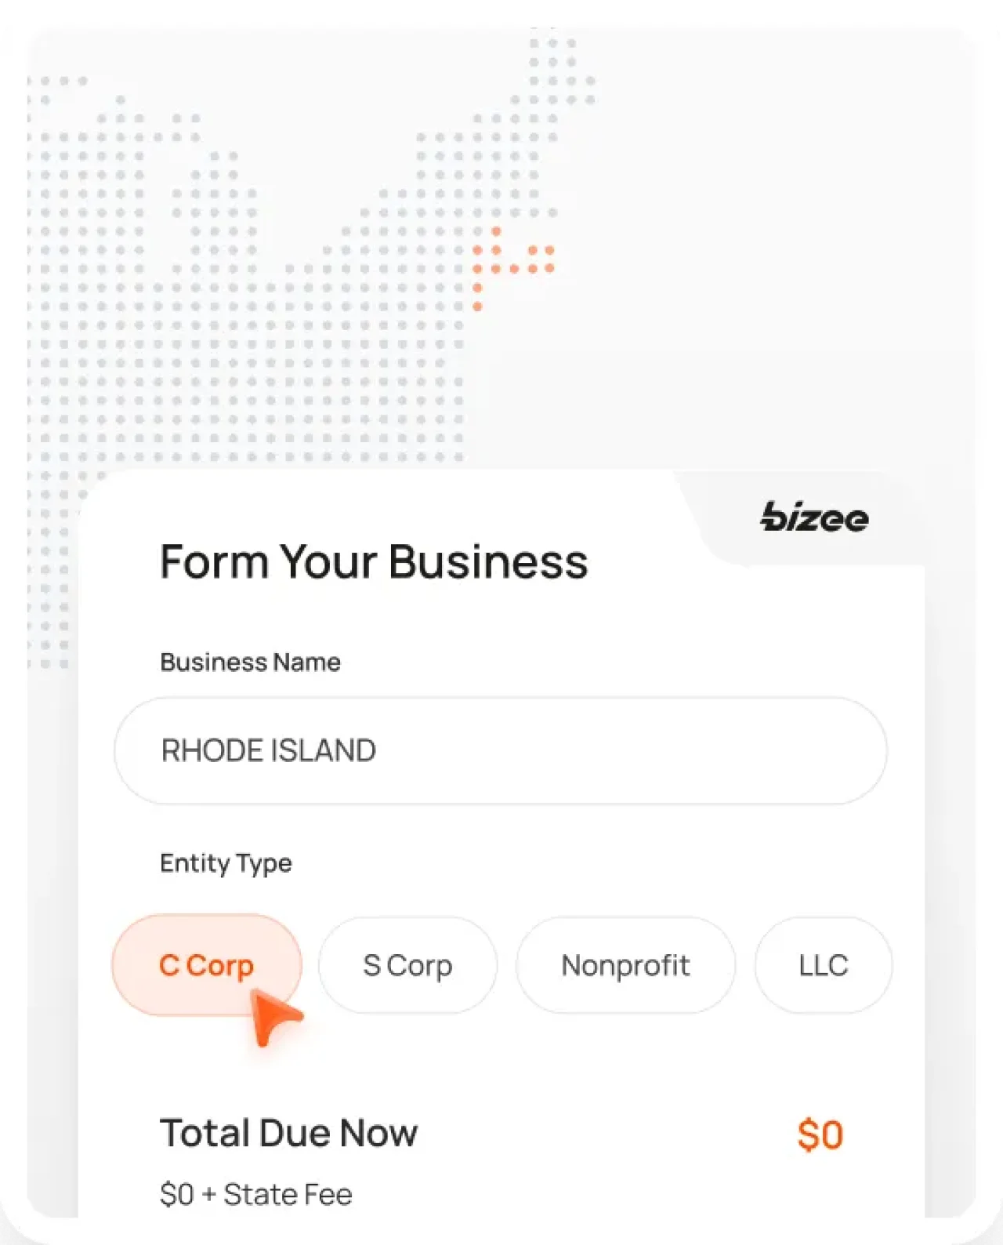This screenshot has height=1245, width=1003.
Task: Click the highlighted C Corp pill
Action: (x=206, y=965)
